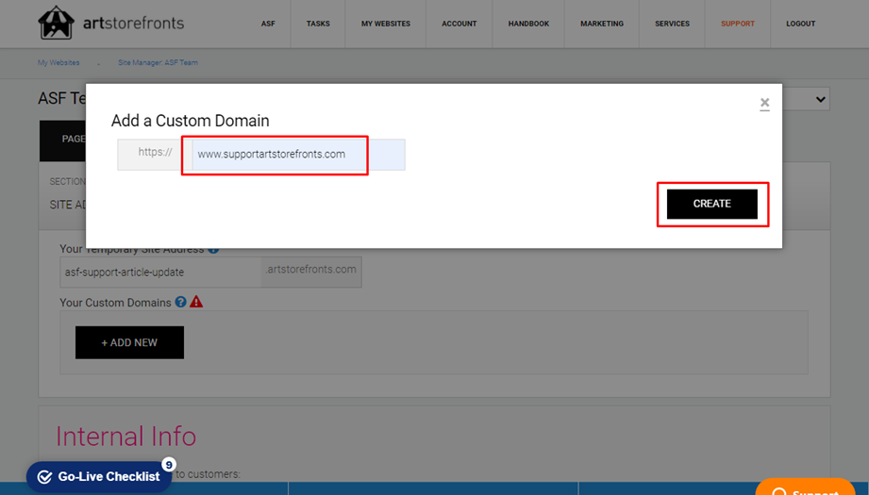Image resolution: width=869 pixels, height=495 pixels.
Task: Open the Go-Live Checklist widget
Action: (99, 477)
